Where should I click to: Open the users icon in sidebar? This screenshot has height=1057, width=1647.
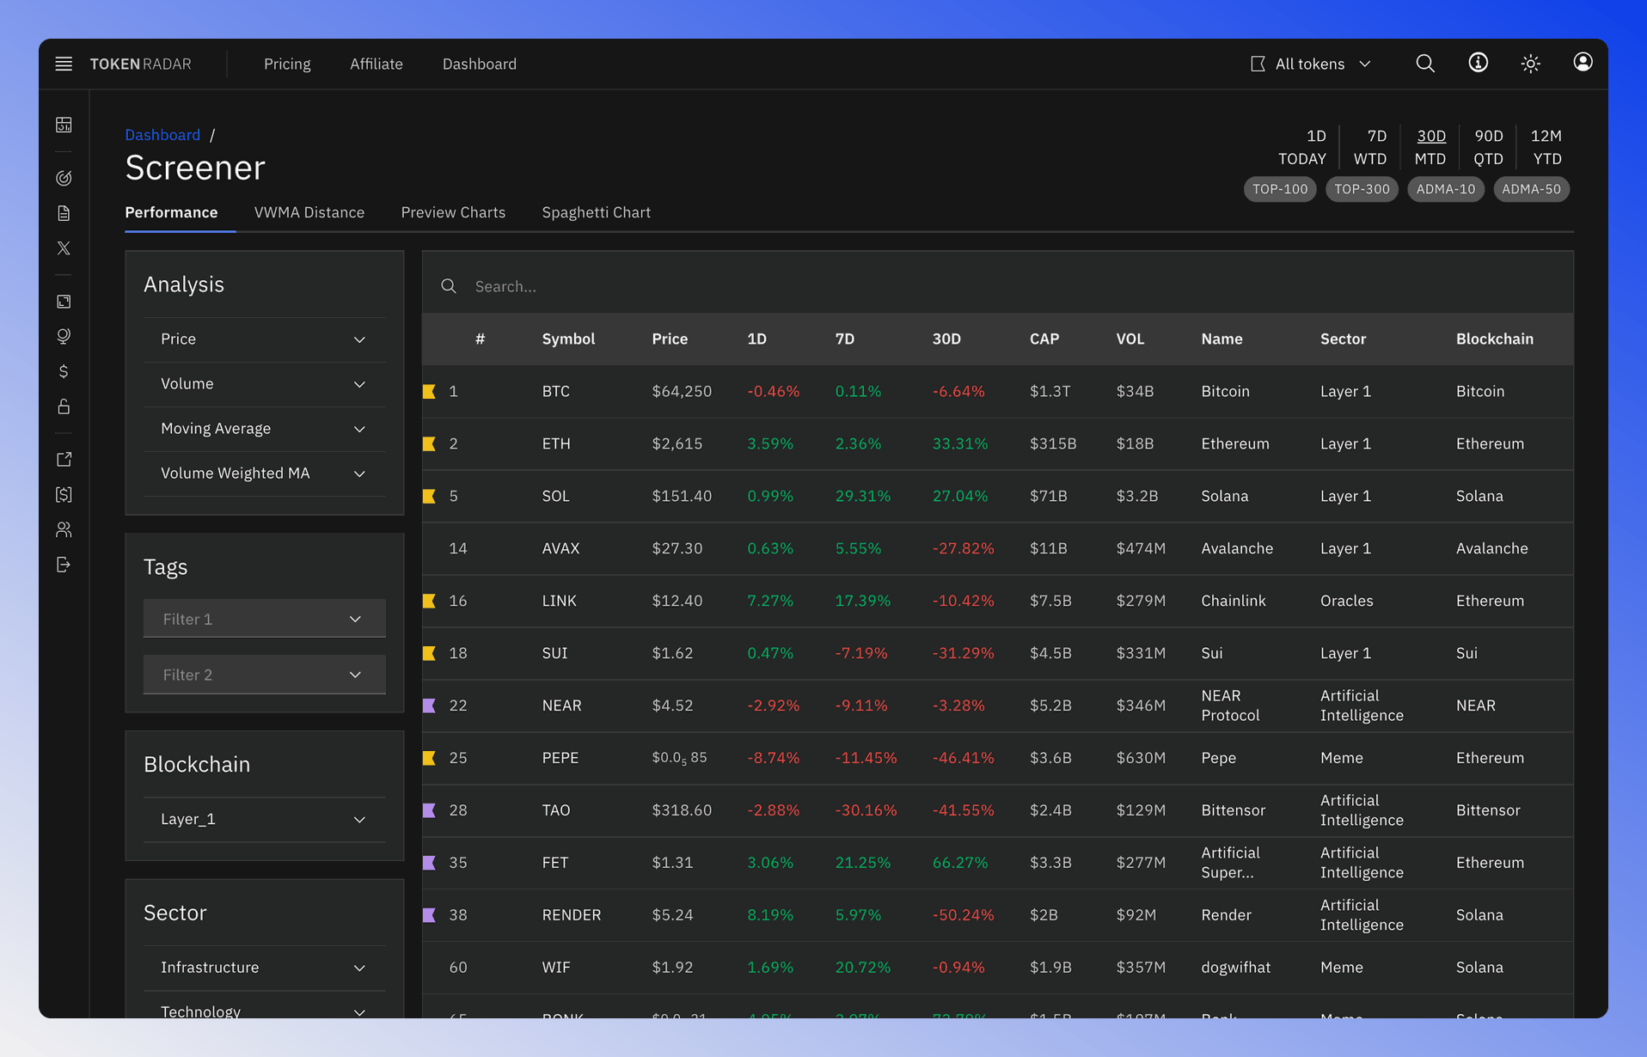click(x=64, y=529)
